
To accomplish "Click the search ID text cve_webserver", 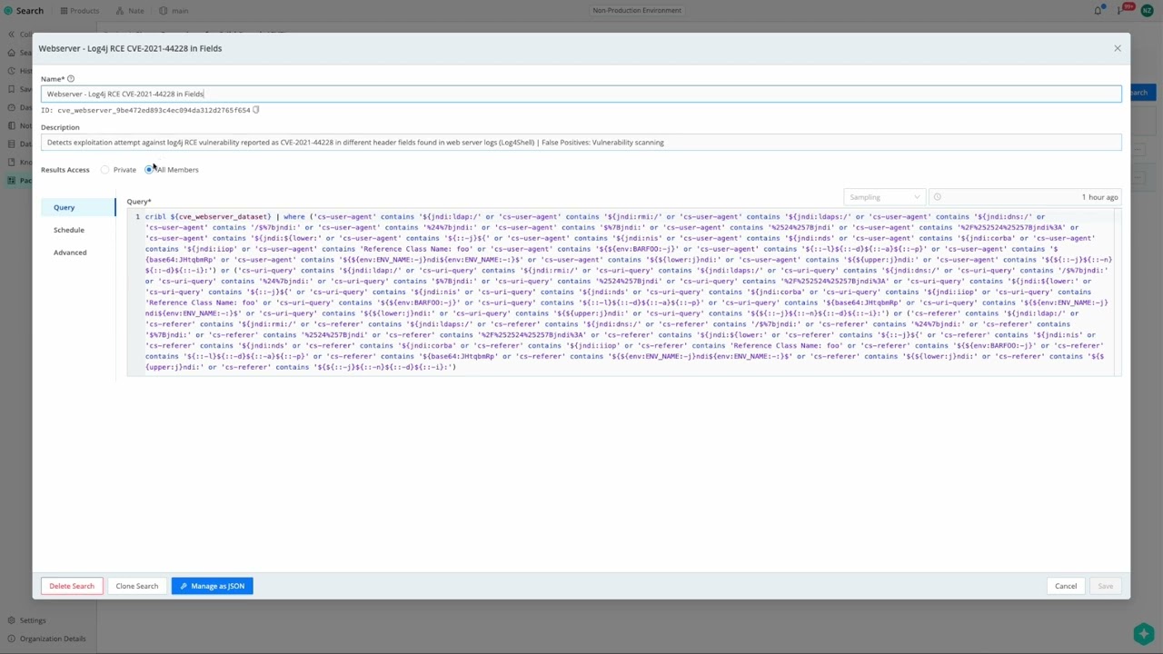I will [x=154, y=110].
